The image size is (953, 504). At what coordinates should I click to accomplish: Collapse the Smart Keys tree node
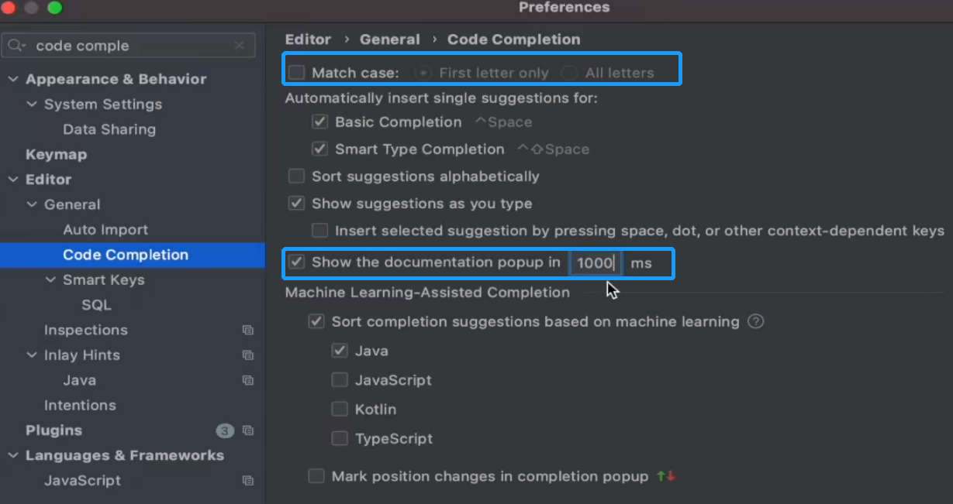(x=50, y=280)
